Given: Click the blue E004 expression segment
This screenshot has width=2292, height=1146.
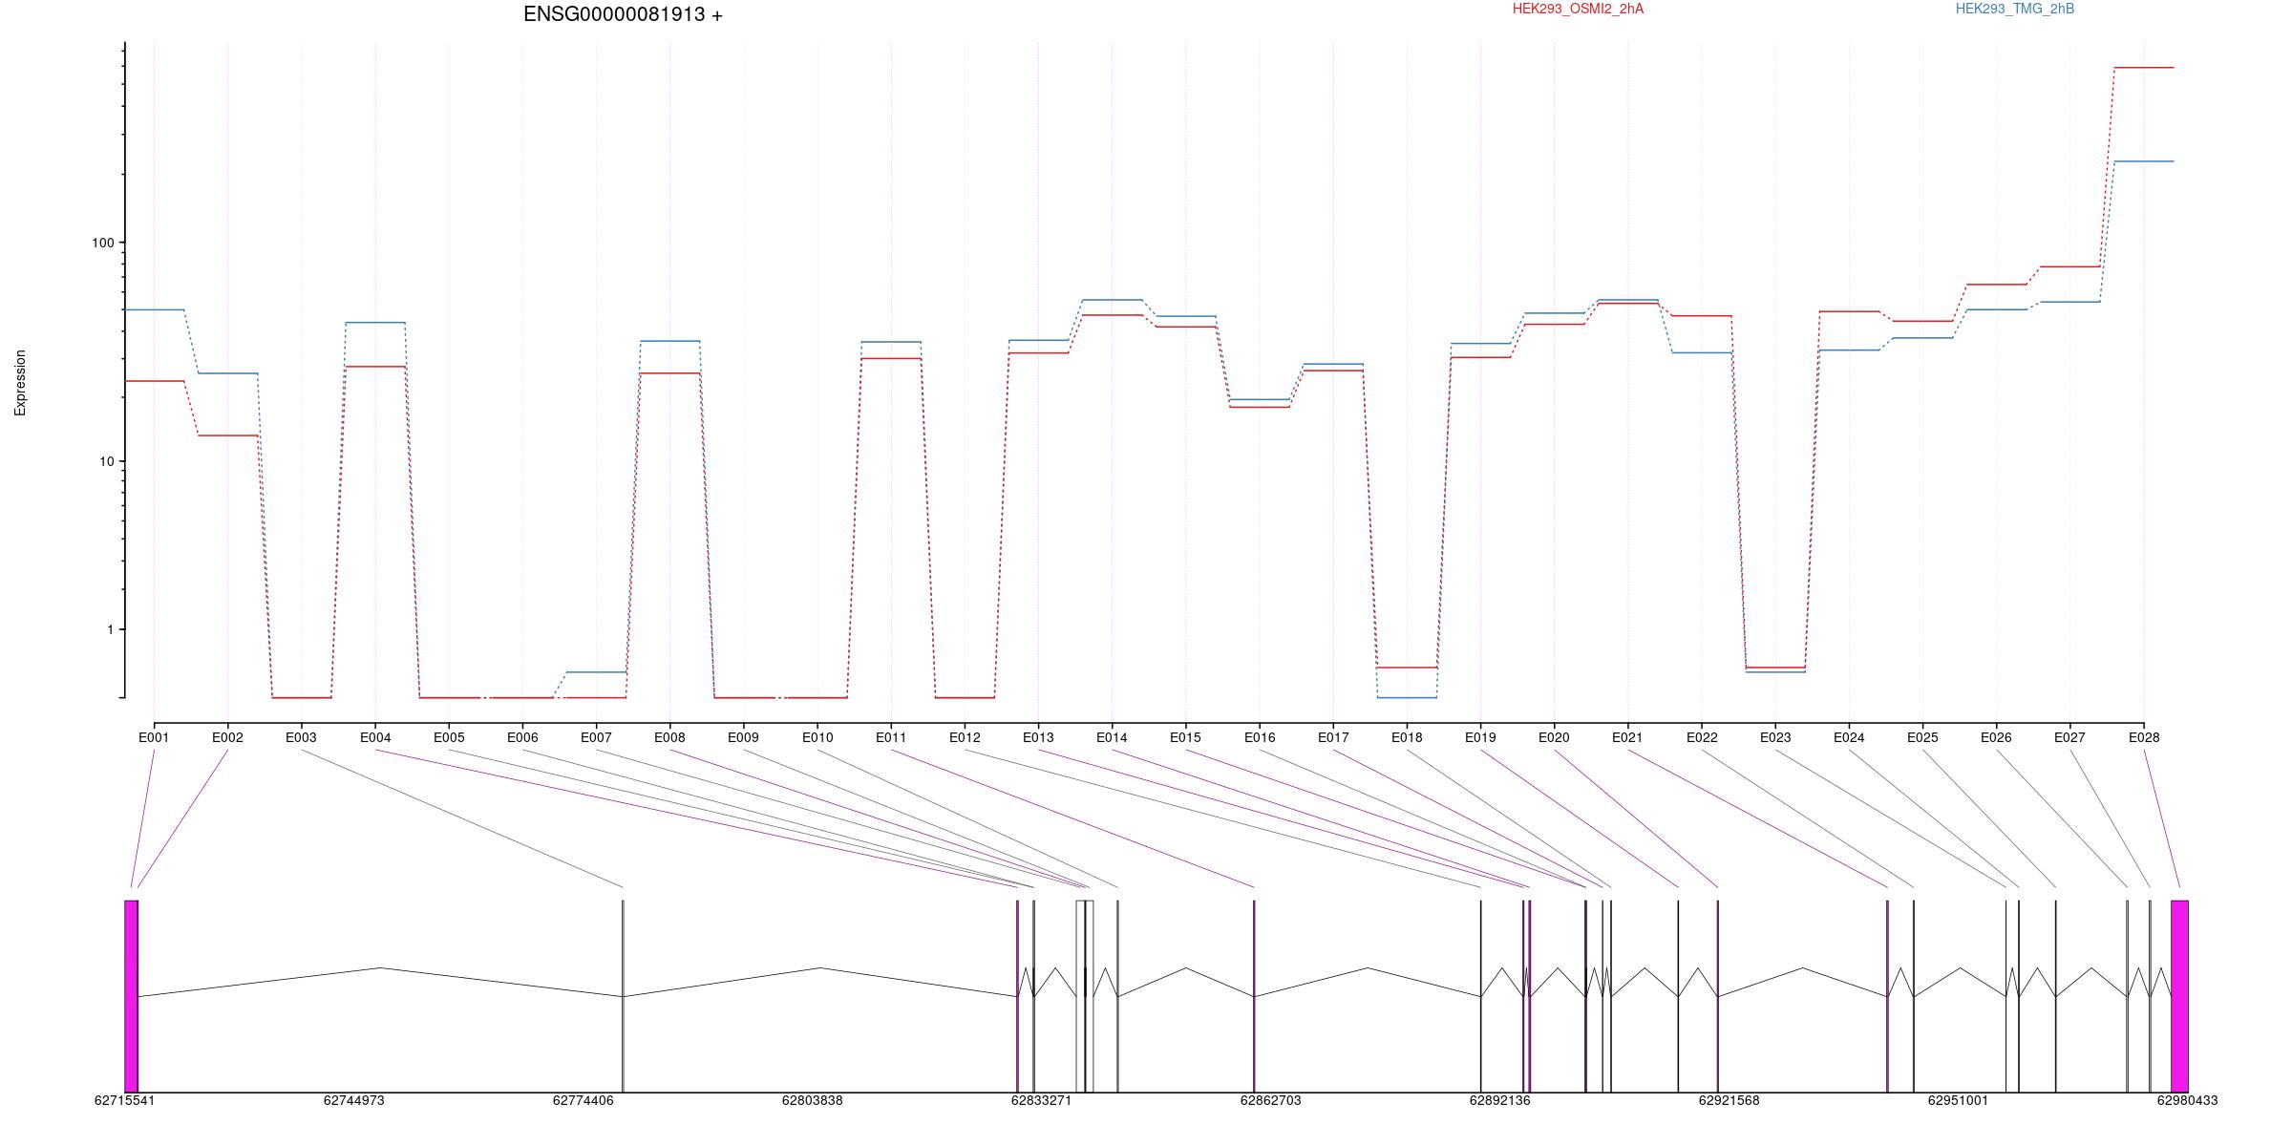Looking at the screenshot, I should pyautogui.click(x=375, y=323).
